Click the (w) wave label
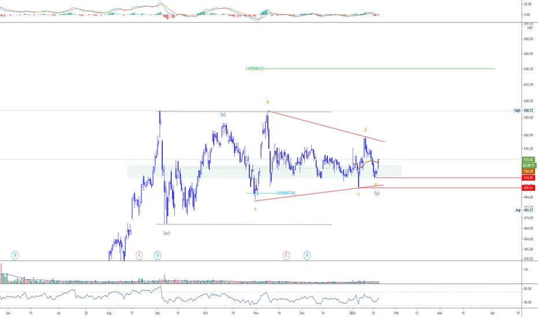 [167, 233]
